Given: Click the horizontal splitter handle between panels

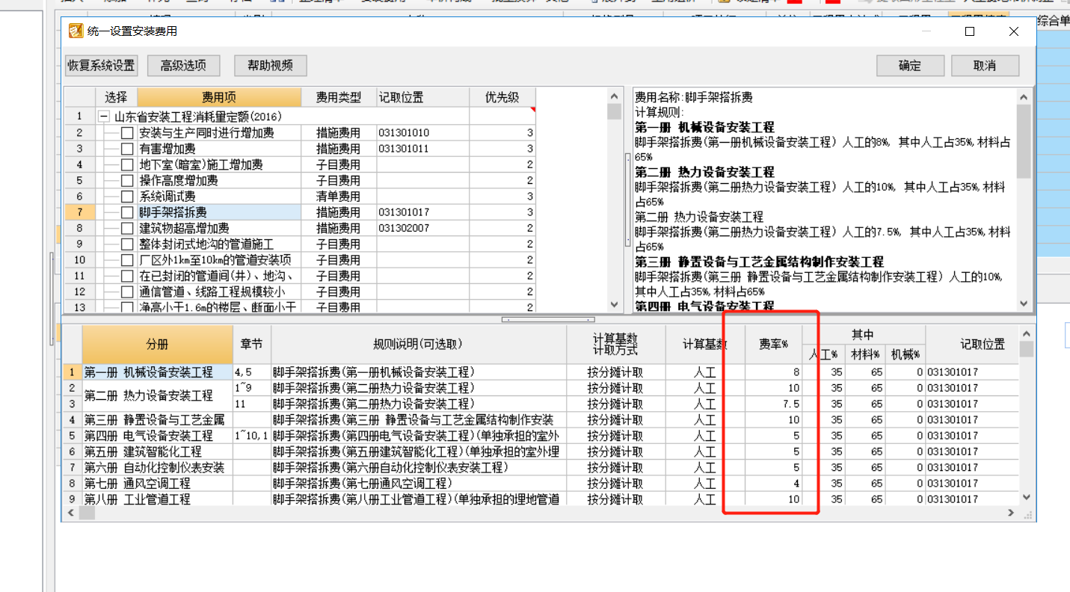Looking at the screenshot, I should 548,319.
